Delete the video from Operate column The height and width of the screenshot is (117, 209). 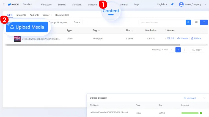[196, 38]
